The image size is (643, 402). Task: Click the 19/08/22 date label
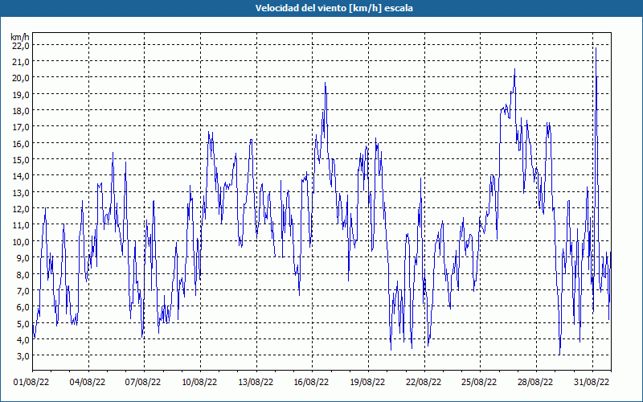click(x=367, y=383)
